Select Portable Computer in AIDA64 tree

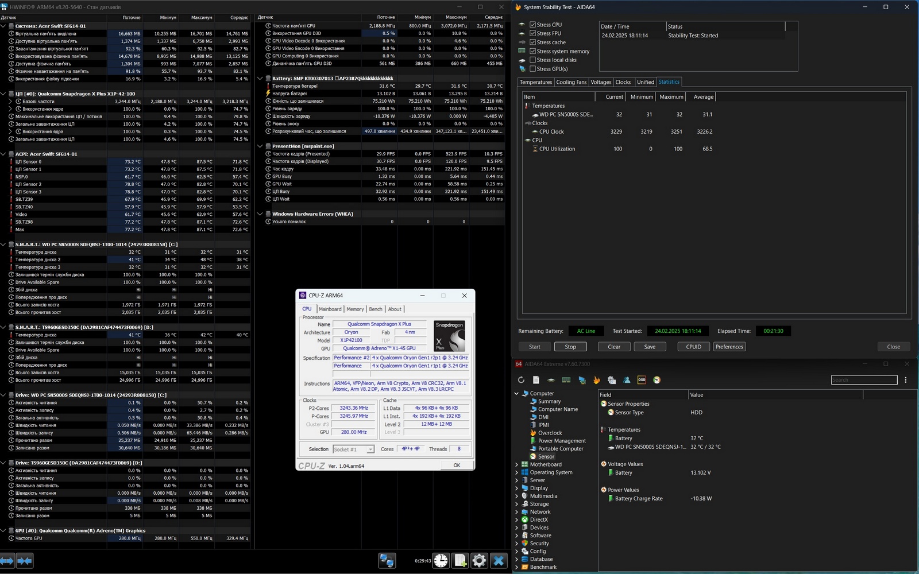[x=561, y=449]
